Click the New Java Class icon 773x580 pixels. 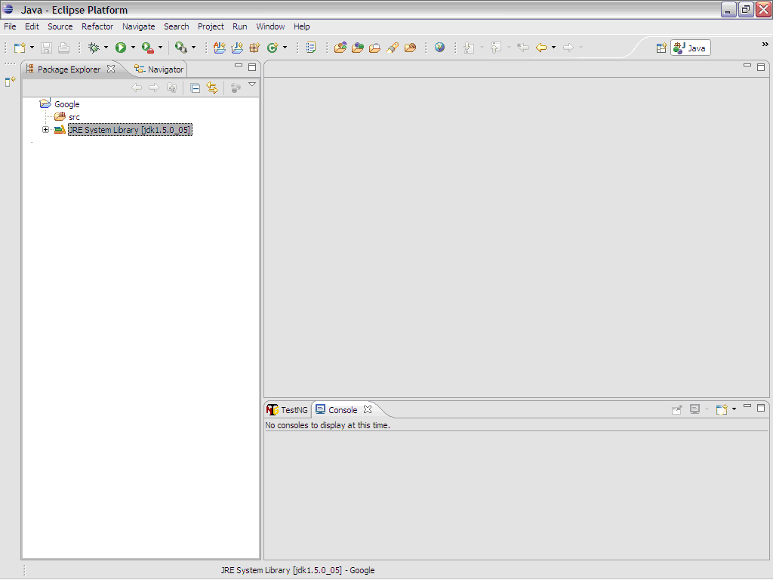[273, 48]
